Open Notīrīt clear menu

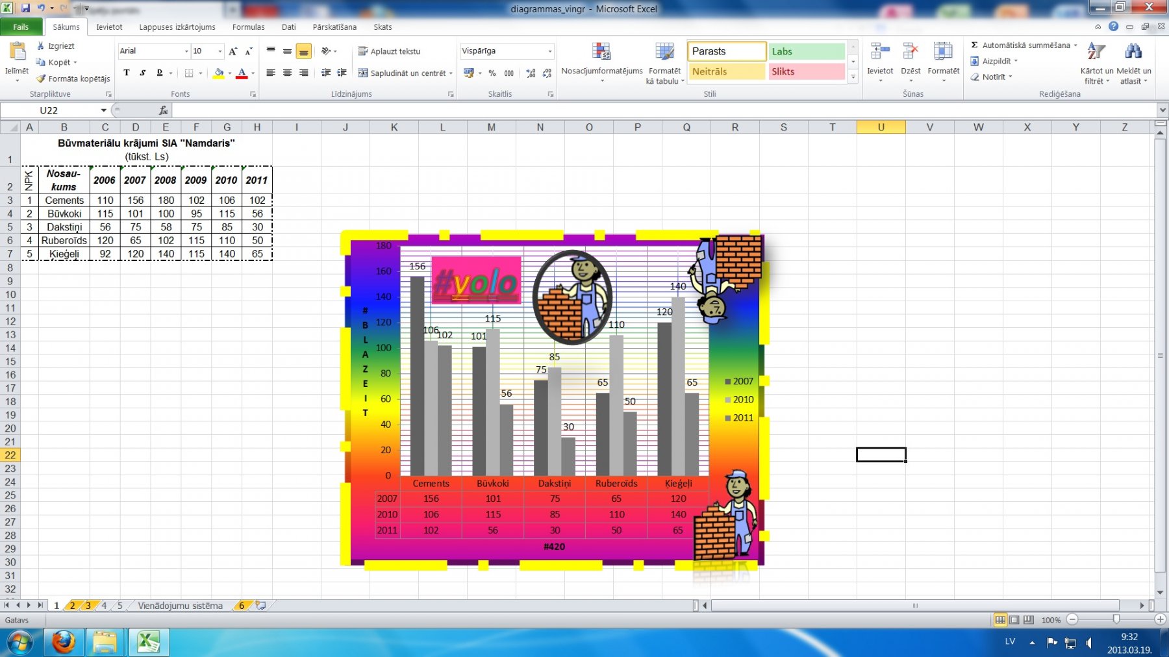991,77
